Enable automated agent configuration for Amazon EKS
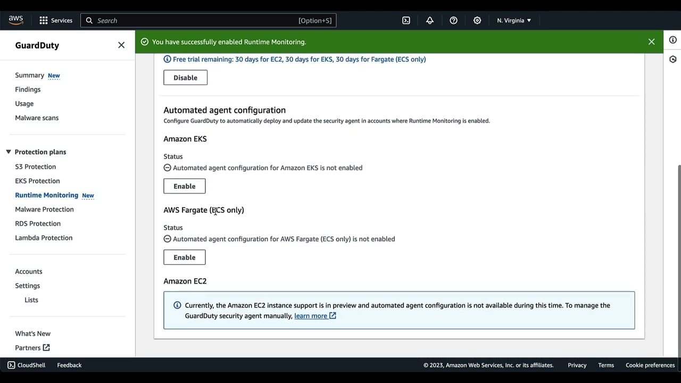The image size is (681, 383). click(x=184, y=186)
